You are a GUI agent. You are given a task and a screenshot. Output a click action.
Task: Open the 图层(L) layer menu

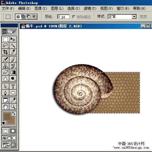tap(57, 9)
